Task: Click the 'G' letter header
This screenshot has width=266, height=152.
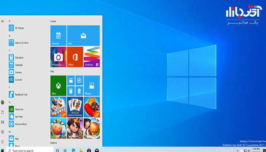Action: point(9,102)
